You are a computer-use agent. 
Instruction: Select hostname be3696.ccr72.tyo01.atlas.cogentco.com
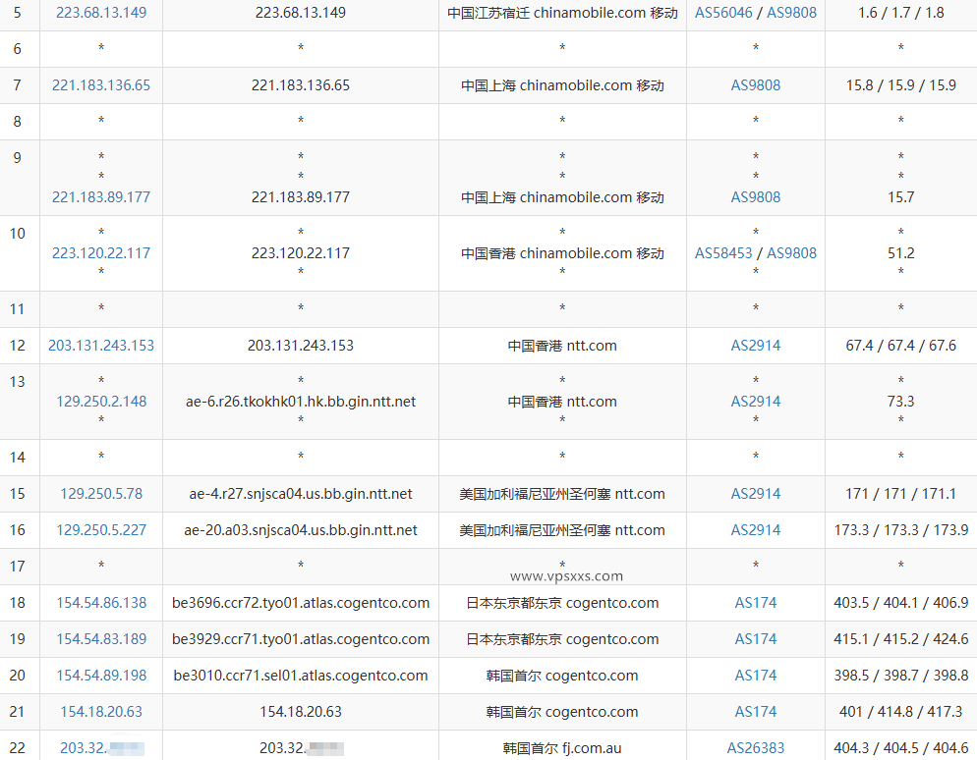[x=301, y=603]
